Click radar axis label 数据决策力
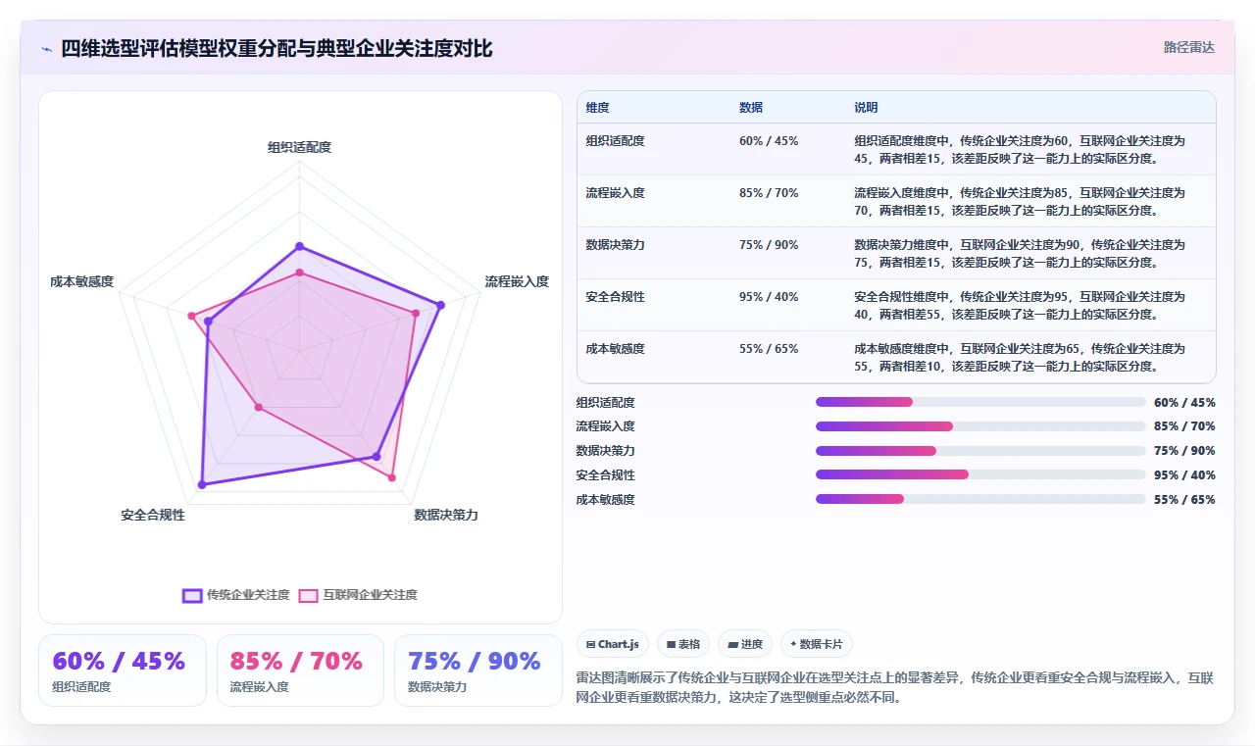 pos(446,515)
